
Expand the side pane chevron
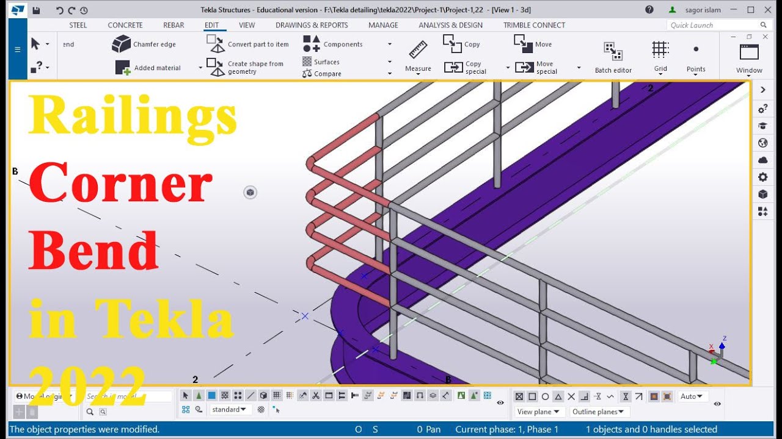click(x=763, y=90)
